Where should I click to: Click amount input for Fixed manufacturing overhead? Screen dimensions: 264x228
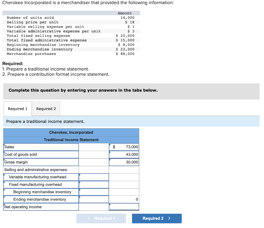coord(94,184)
